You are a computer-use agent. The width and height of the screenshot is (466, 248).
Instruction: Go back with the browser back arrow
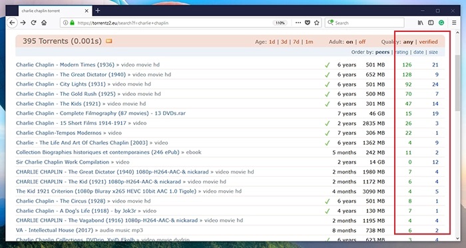tap(12, 23)
